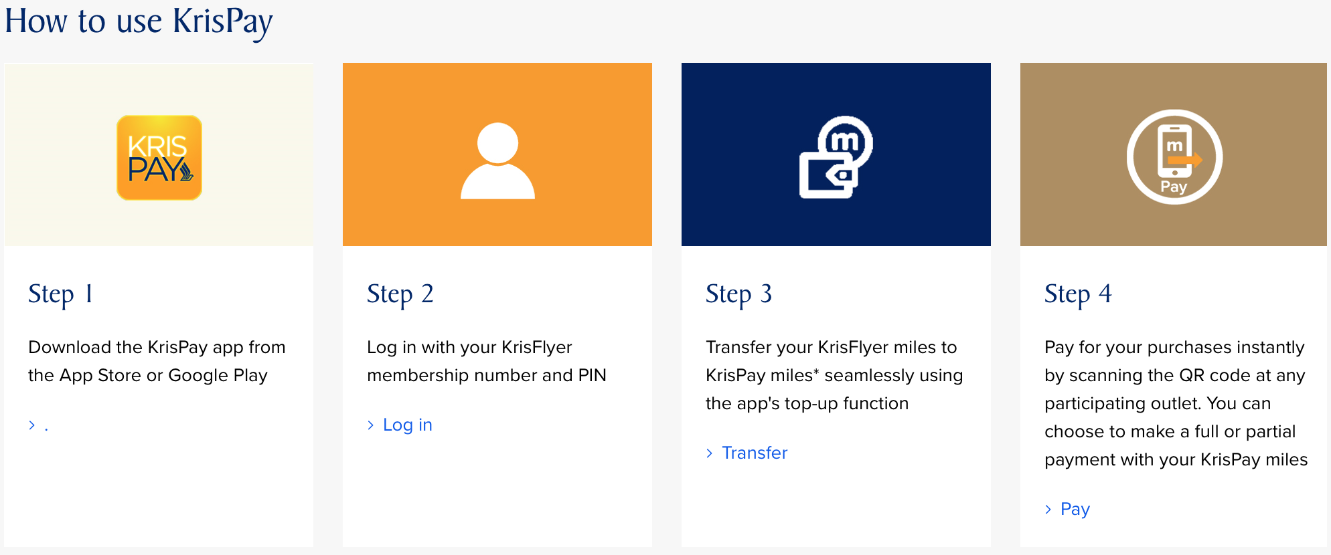
Task: Click the How to use KrisPay title
Action: coord(139,21)
